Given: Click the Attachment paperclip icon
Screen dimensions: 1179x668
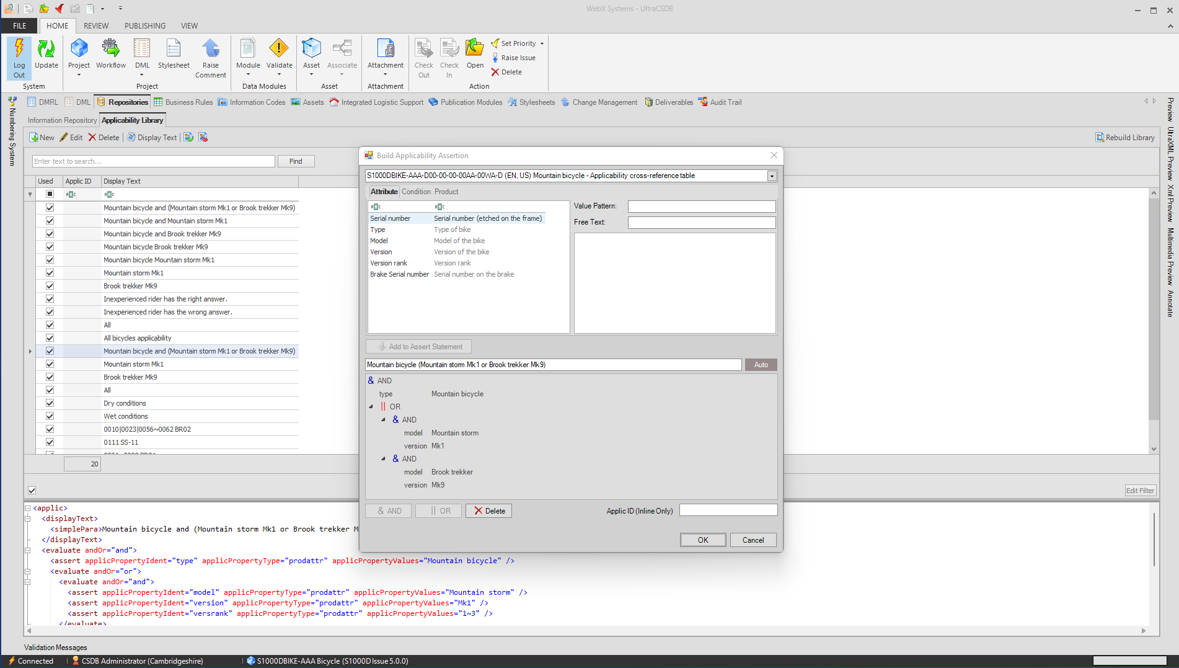Looking at the screenshot, I should pos(386,48).
